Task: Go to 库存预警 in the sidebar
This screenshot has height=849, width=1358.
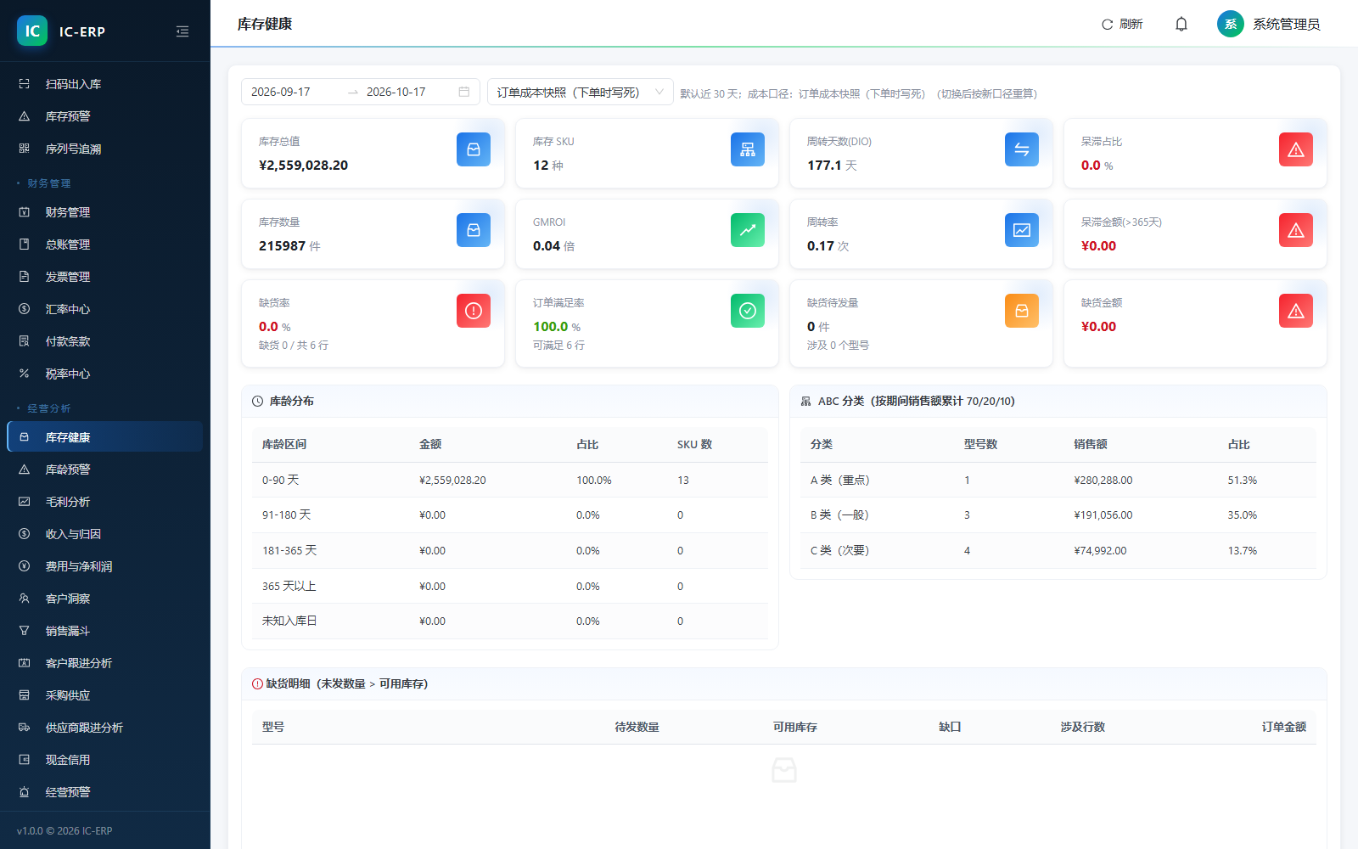Action: click(105, 116)
